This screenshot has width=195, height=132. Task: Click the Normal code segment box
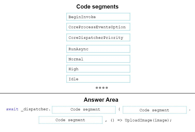[x=98, y=59]
